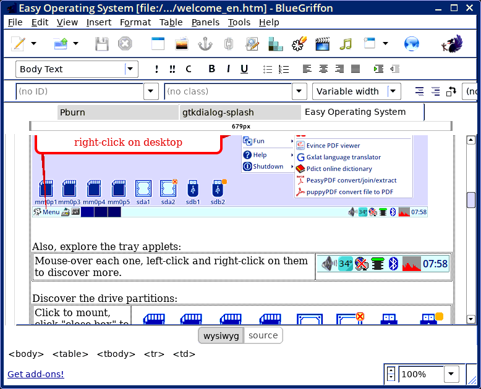Click the SVG flower editor icon
The height and width of the screenshot is (389, 481).
(299, 44)
